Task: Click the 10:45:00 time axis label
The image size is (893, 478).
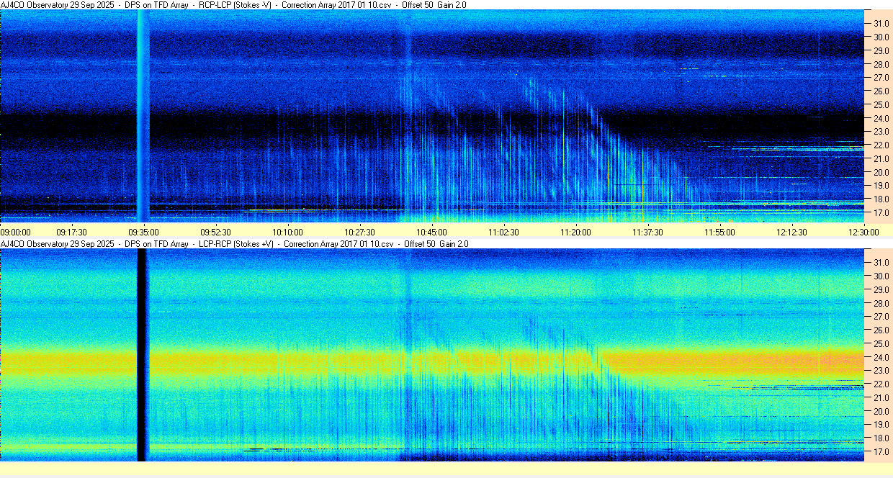Action: [431, 232]
